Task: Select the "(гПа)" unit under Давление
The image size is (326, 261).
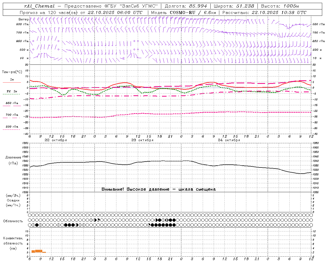Action: pos(13,163)
